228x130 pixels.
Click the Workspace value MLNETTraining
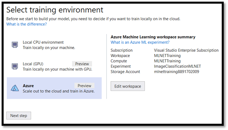click(167, 56)
